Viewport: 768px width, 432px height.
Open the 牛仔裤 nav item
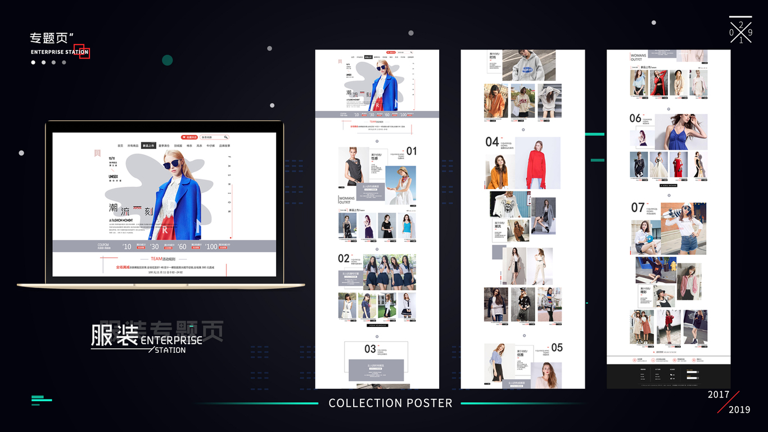tap(211, 146)
